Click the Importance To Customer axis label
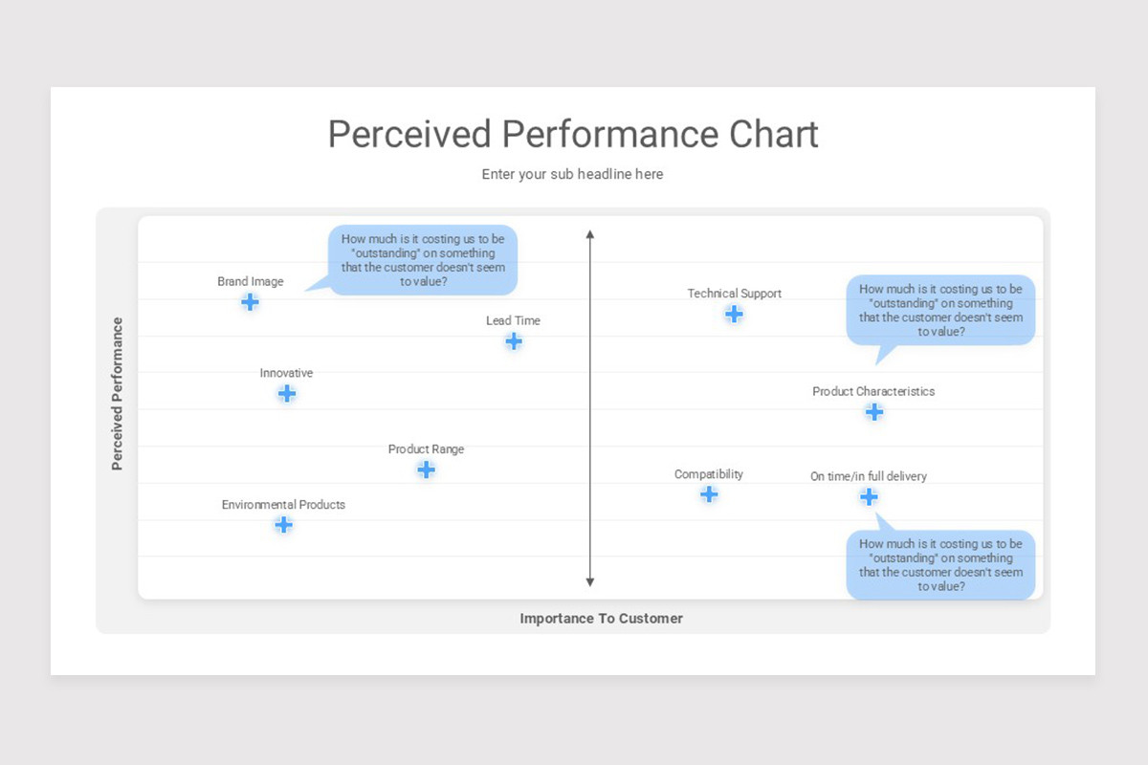Viewport: 1148px width, 765px height. click(601, 619)
